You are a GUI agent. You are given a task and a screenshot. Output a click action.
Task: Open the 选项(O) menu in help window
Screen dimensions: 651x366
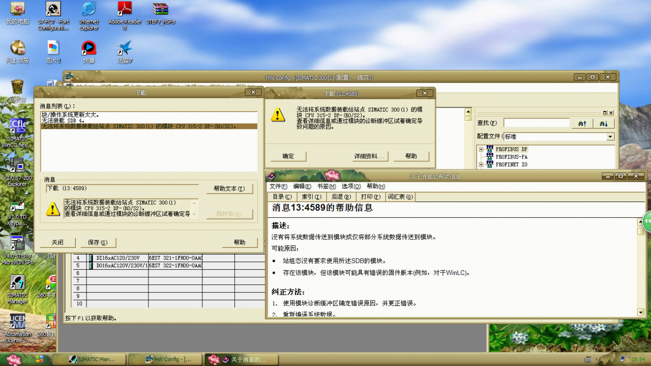[x=351, y=186]
